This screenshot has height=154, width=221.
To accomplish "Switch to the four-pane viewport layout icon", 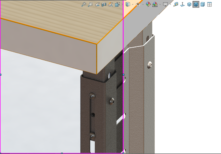I will pos(209,4).
